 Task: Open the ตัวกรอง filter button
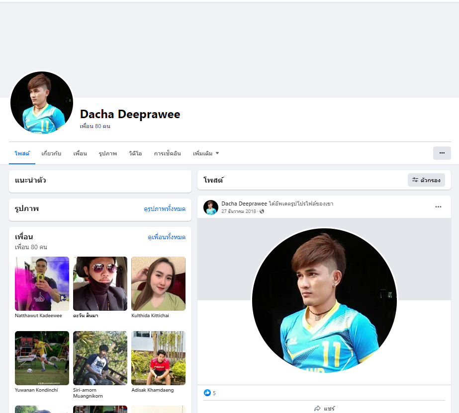point(426,180)
